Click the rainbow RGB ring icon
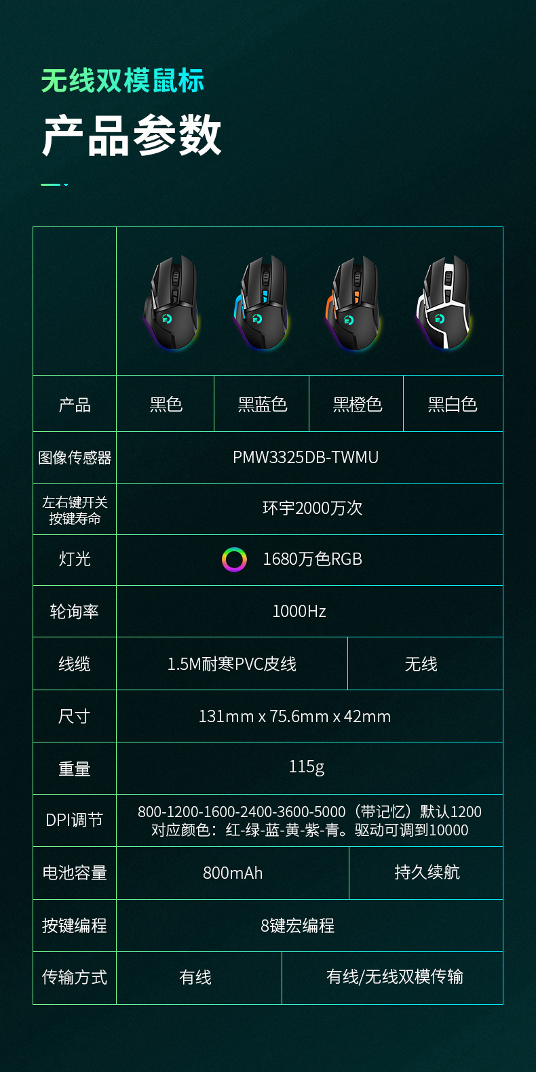536x1072 pixels. (234, 559)
